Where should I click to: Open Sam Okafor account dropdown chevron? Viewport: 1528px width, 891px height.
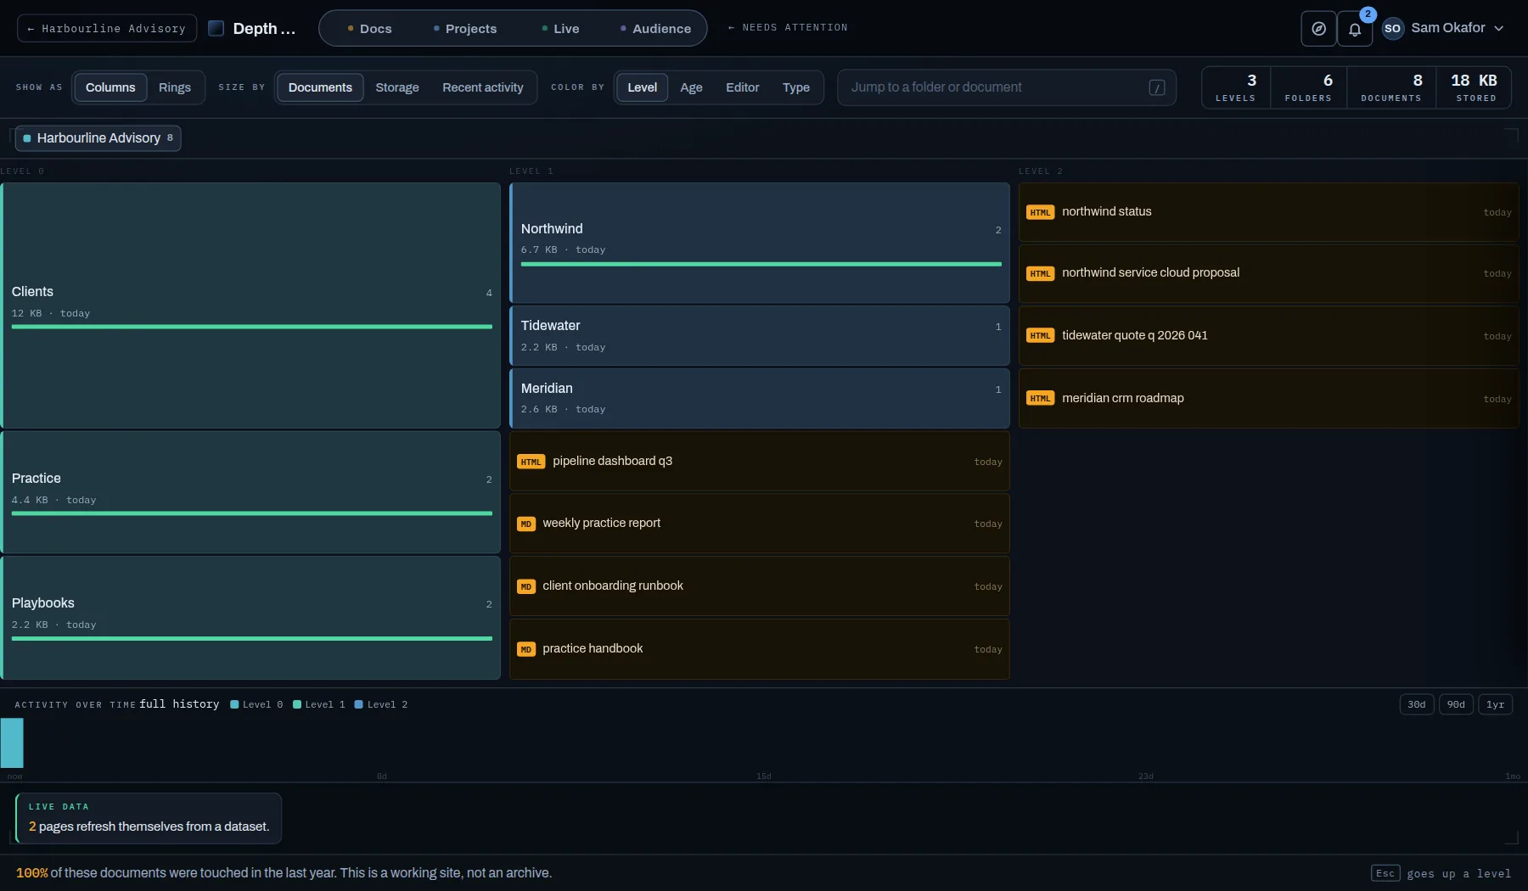[x=1499, y=28]
